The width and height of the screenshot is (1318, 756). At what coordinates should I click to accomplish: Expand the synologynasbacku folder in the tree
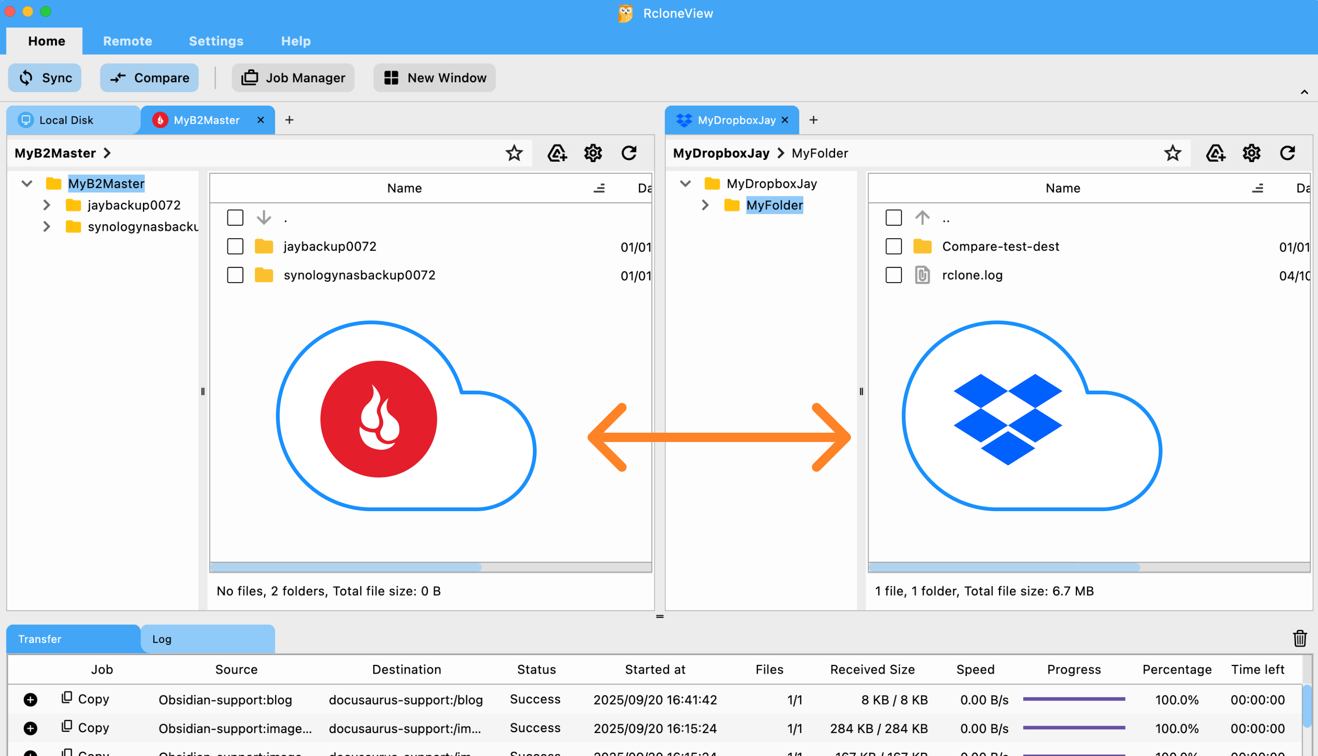click(x=47, y=227)
